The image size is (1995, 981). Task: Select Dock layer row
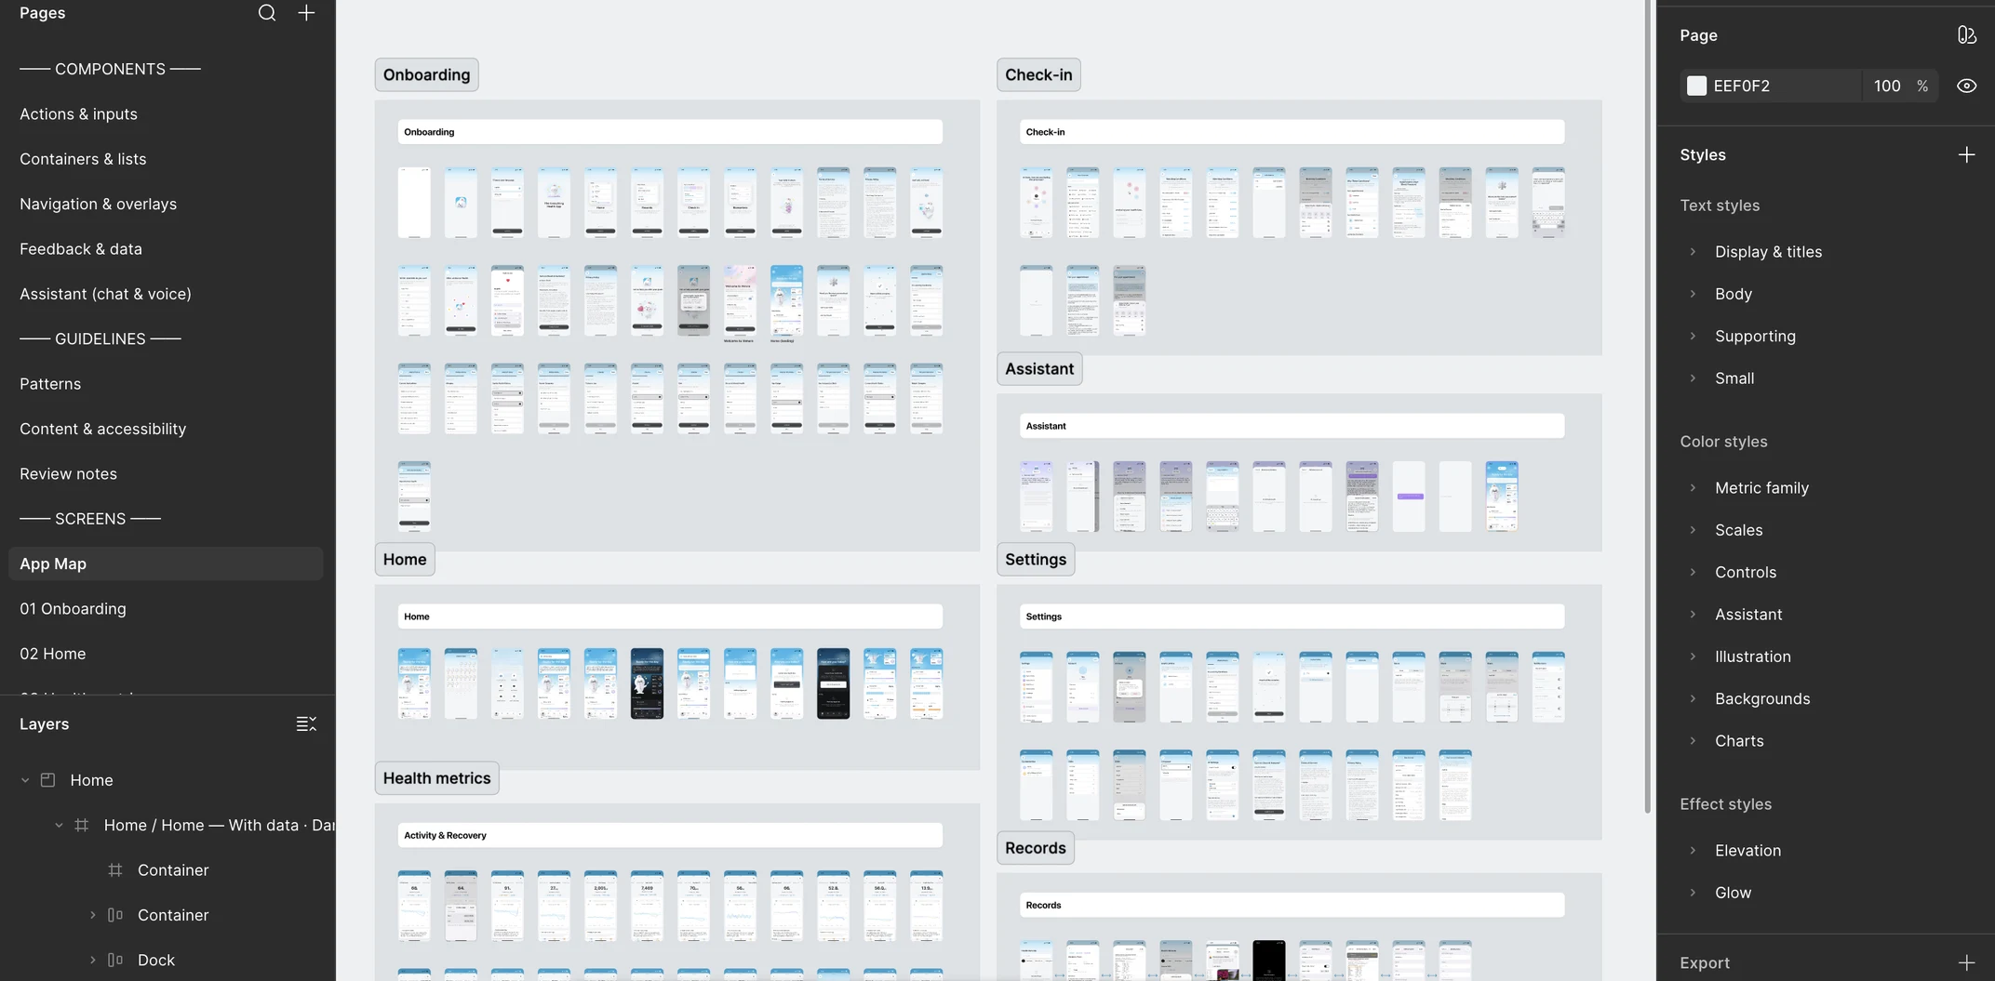(x=167, y=960)
